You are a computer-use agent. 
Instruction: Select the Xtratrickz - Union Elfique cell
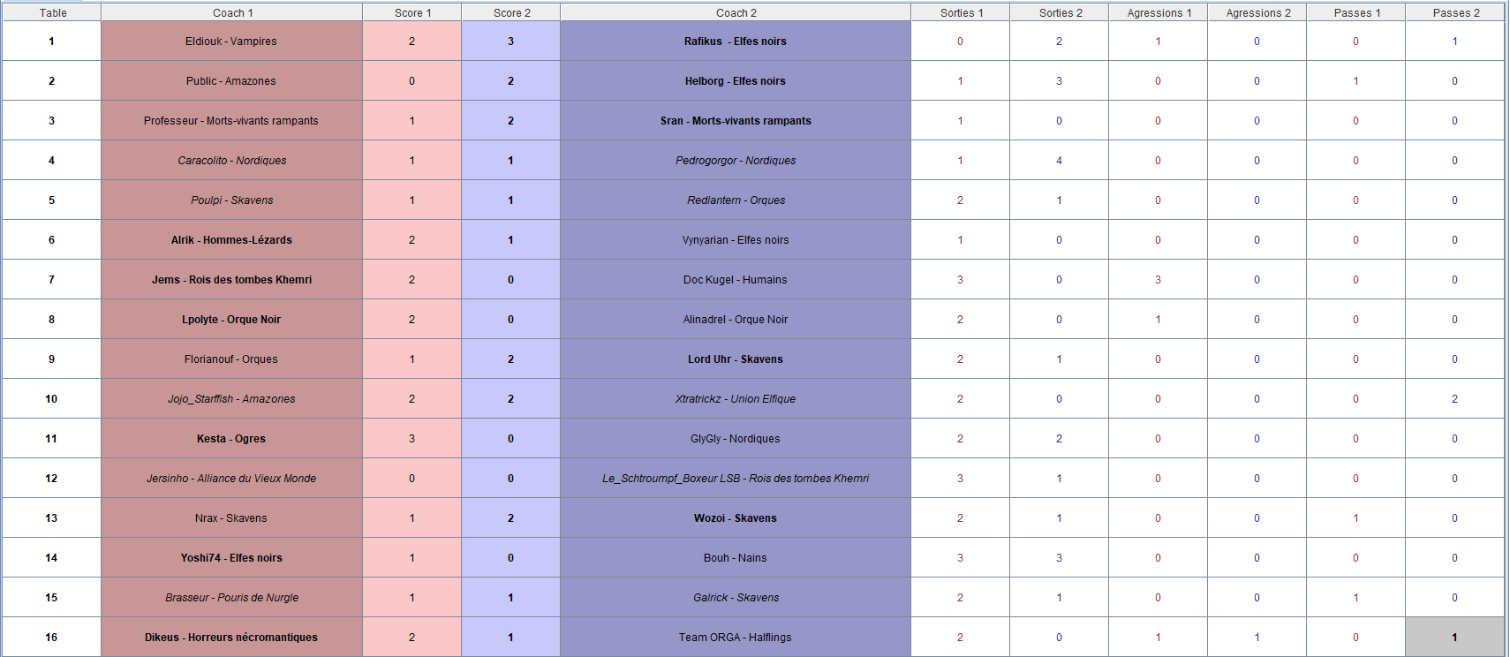click(736, 399)
